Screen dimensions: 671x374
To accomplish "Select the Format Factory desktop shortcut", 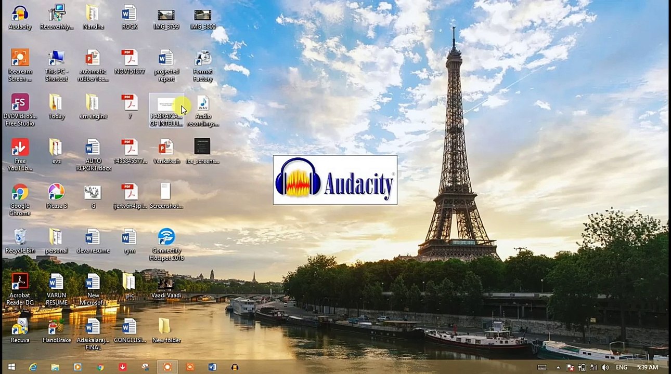I will coord(202,66).
